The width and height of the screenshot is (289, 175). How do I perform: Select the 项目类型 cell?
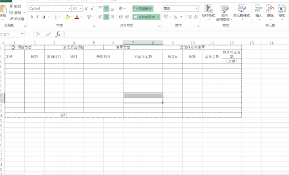[x=24, y=47]
